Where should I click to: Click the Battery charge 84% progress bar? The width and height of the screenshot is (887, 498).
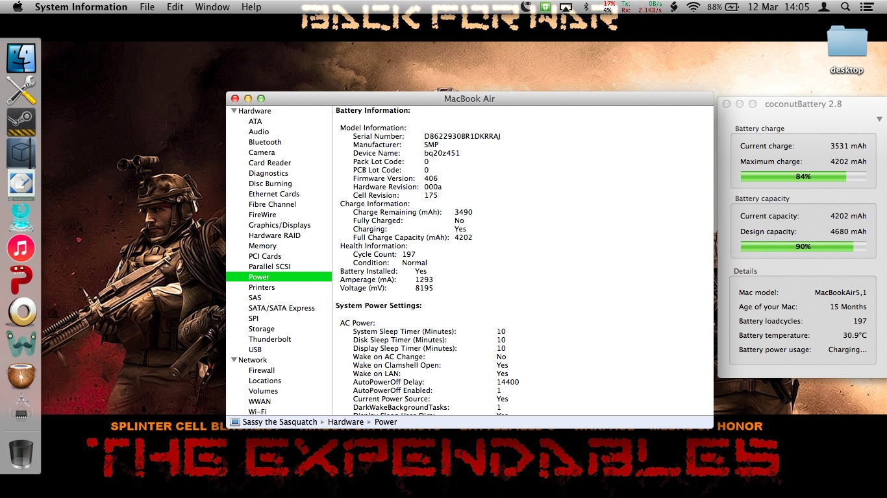pos(803,176)
